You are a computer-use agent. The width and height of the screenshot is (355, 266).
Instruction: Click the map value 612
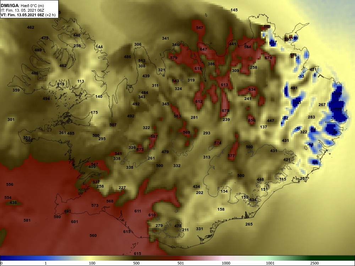pos(199,101)
